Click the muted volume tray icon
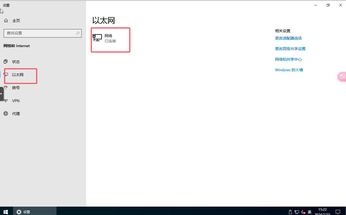 303,212
